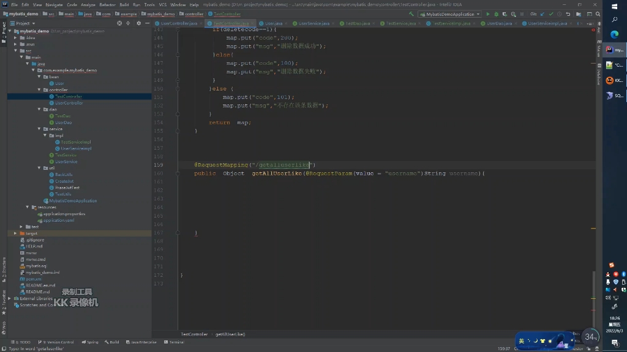Viewport: 627px width, 352px height.
Task: Collapse the resources folder
Action: 28,207
